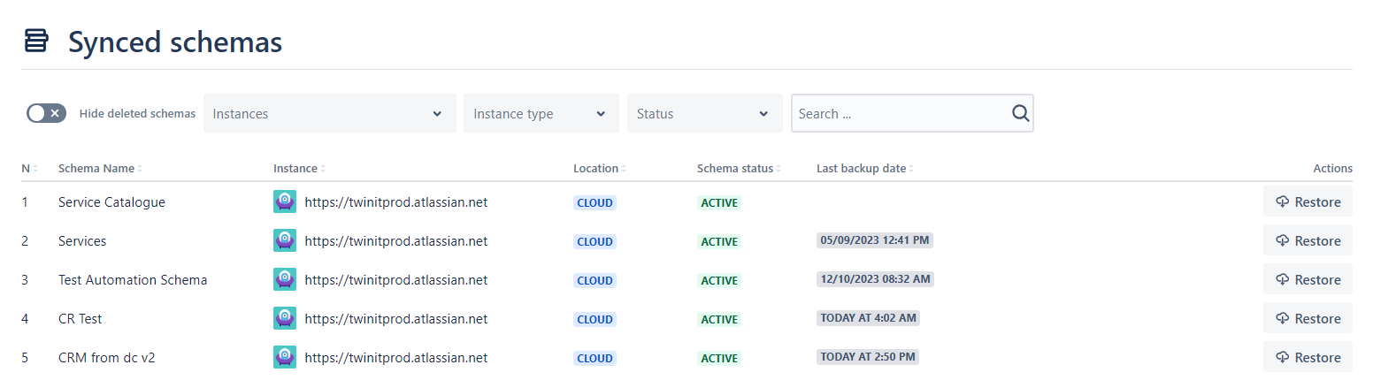The width and height of the screenshot is (1373, 380).
Task: Select the CR Test schema name
Action: [x=81, y=319]
